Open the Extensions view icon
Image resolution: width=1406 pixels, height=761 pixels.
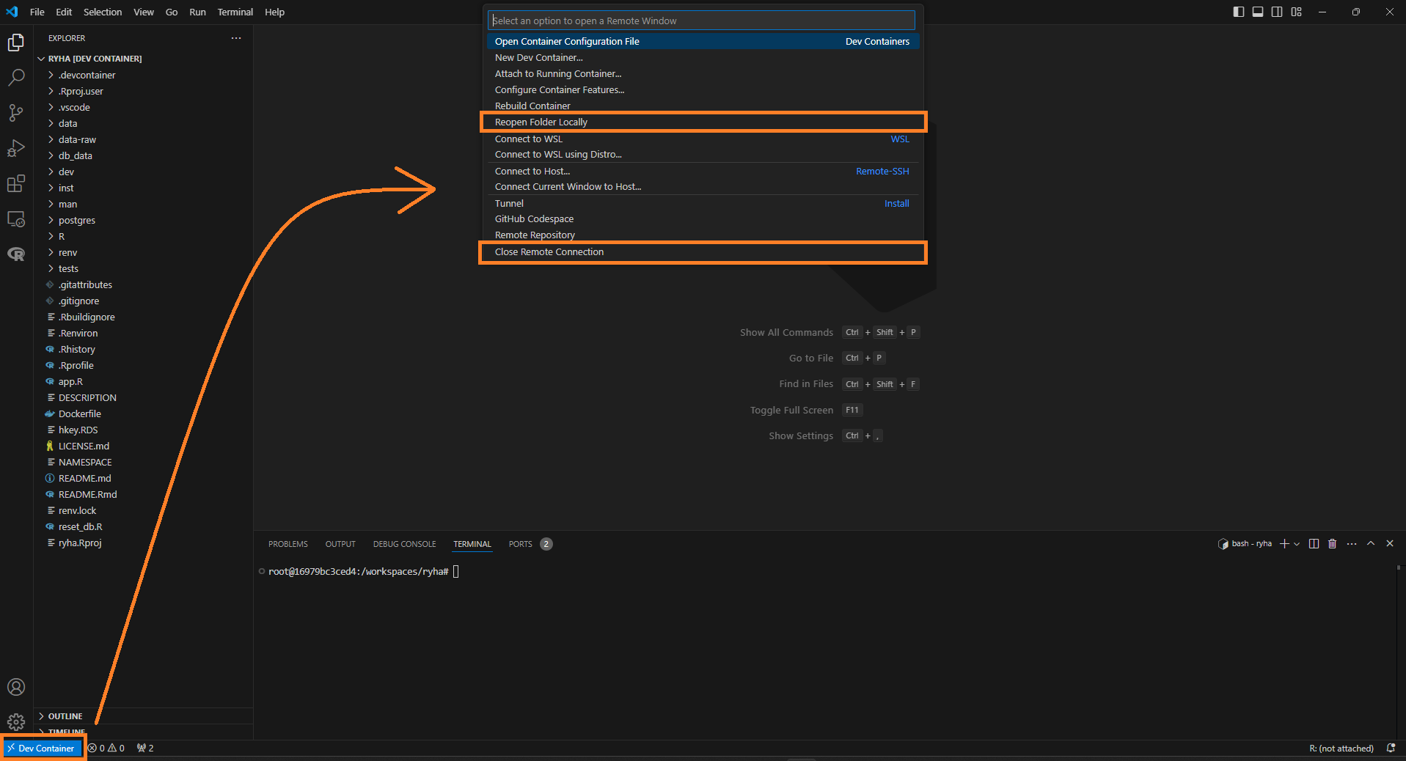[16, 183]
